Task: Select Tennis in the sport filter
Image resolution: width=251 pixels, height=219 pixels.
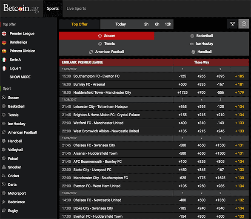Action: (107, 44)
